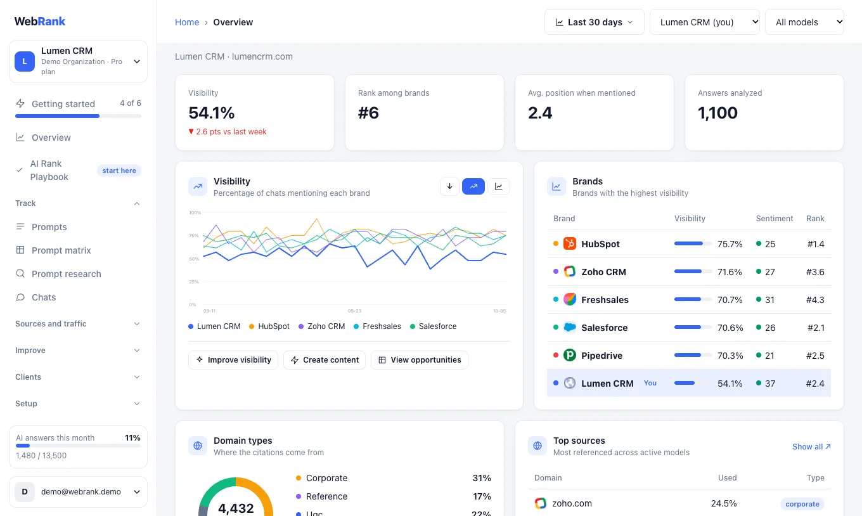Click the grid icon for Prompt matrix

20,250
